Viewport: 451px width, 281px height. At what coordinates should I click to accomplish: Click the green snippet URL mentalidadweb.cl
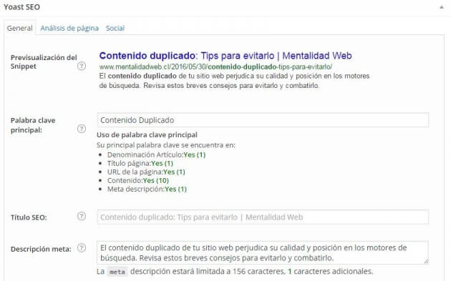point(215,66)
